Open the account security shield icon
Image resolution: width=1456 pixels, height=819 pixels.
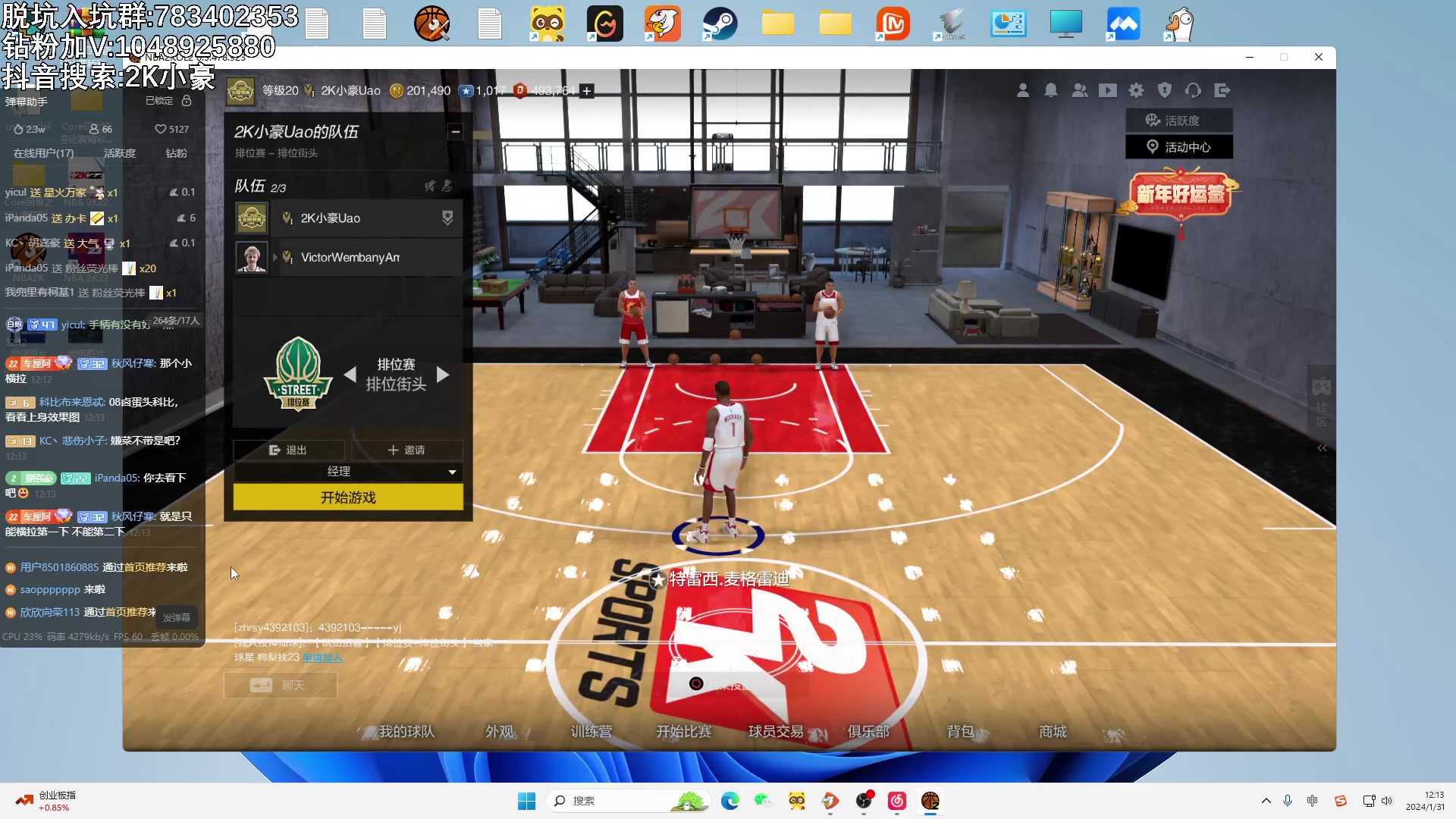pyautogui.click(x=1165, y=90)
